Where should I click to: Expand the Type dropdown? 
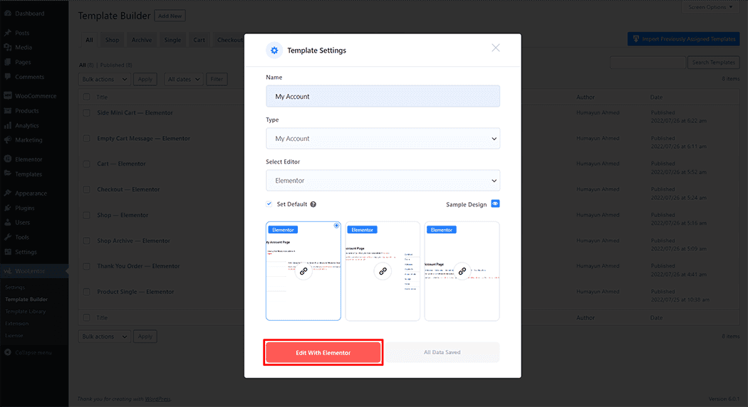point(383,139)
